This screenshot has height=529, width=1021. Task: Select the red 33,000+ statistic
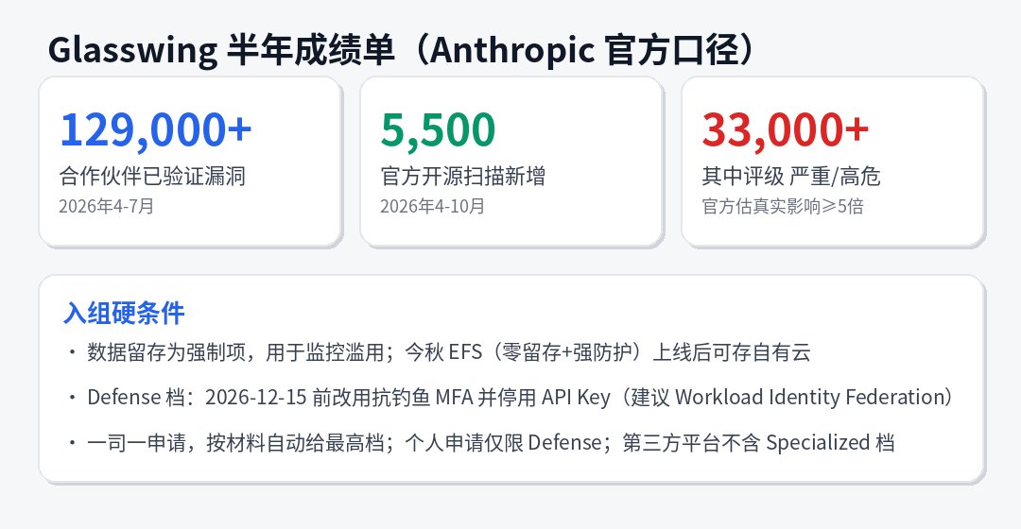[x=786, y=129]
